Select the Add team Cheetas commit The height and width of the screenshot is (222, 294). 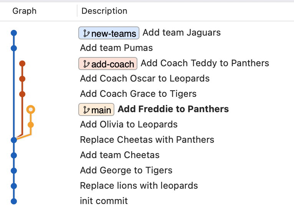(x=120, y=155)
